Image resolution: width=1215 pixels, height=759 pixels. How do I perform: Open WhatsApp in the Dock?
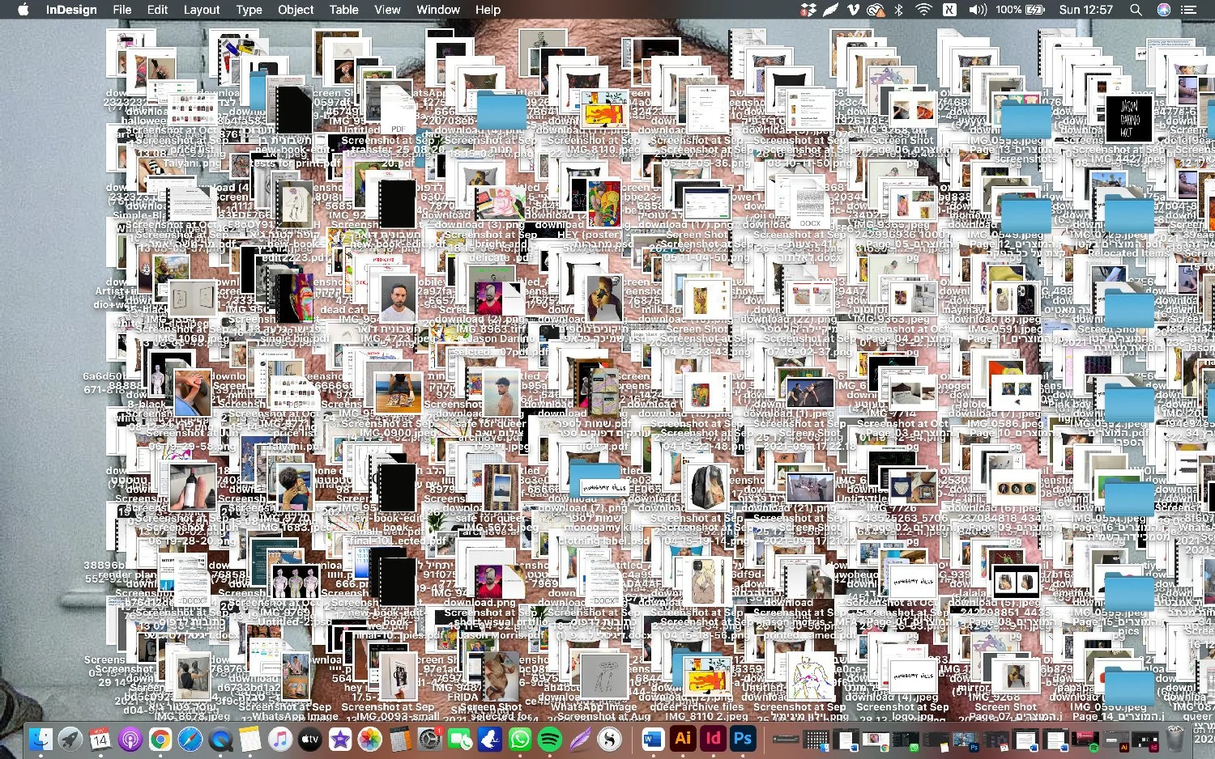point(520,739)
